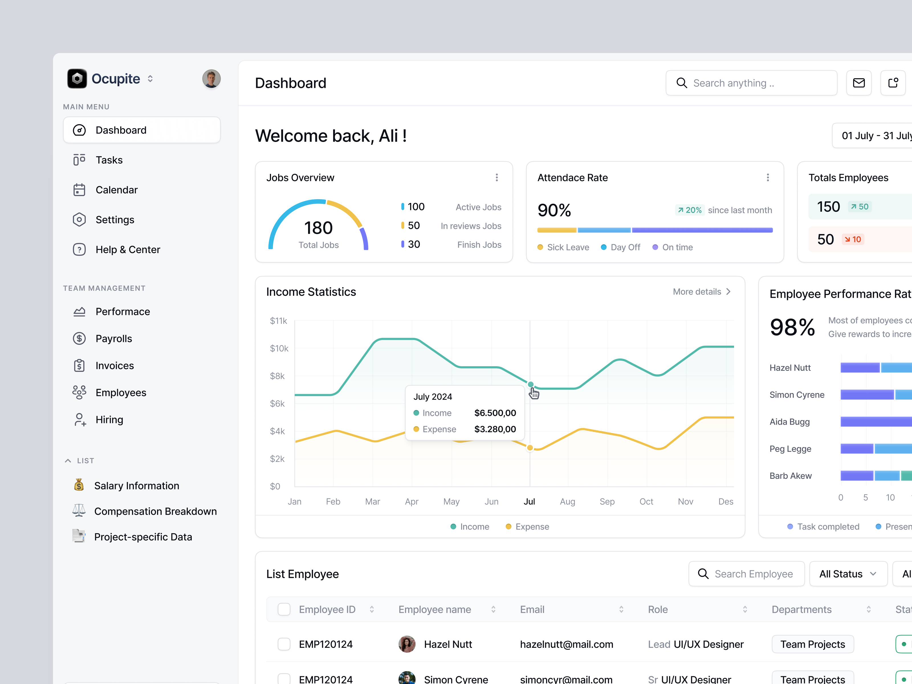Open Team Projects for Hazel Nutt
Viewport: 912px width, 684px height.
click(x=812, y=644)
